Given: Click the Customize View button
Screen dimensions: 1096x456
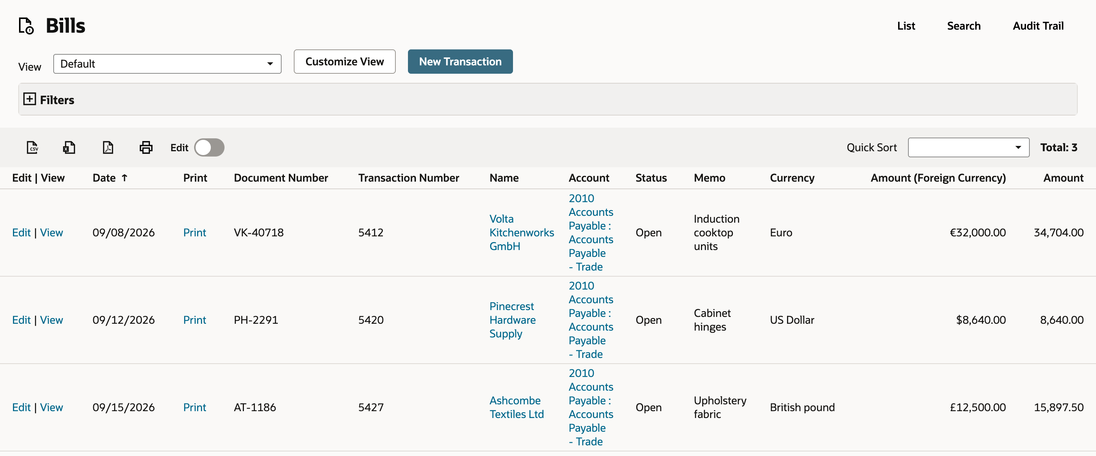Looking at the screenshot, I should (x=345, y=62).
